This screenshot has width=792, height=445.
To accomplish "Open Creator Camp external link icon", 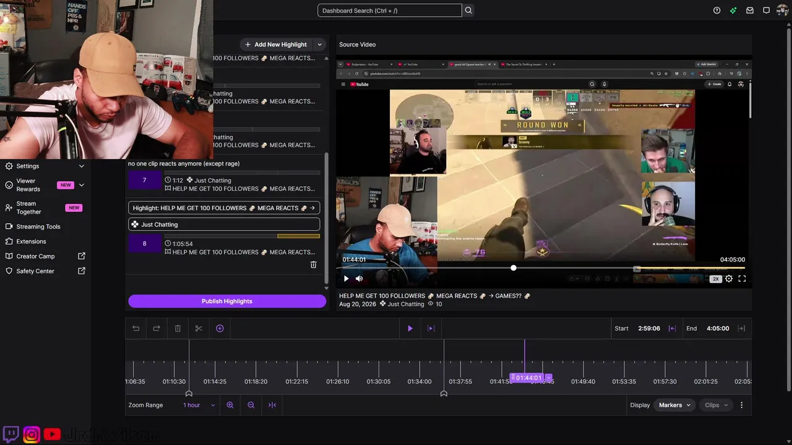I will [82, 256].
